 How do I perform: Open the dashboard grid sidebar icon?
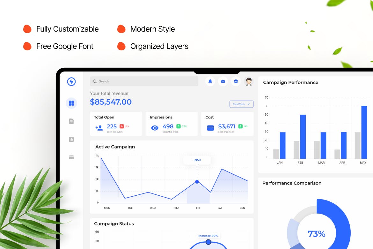71,103
